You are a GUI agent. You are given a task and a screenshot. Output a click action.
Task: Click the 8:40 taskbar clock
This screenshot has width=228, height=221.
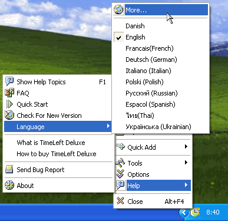click(213, 212)
